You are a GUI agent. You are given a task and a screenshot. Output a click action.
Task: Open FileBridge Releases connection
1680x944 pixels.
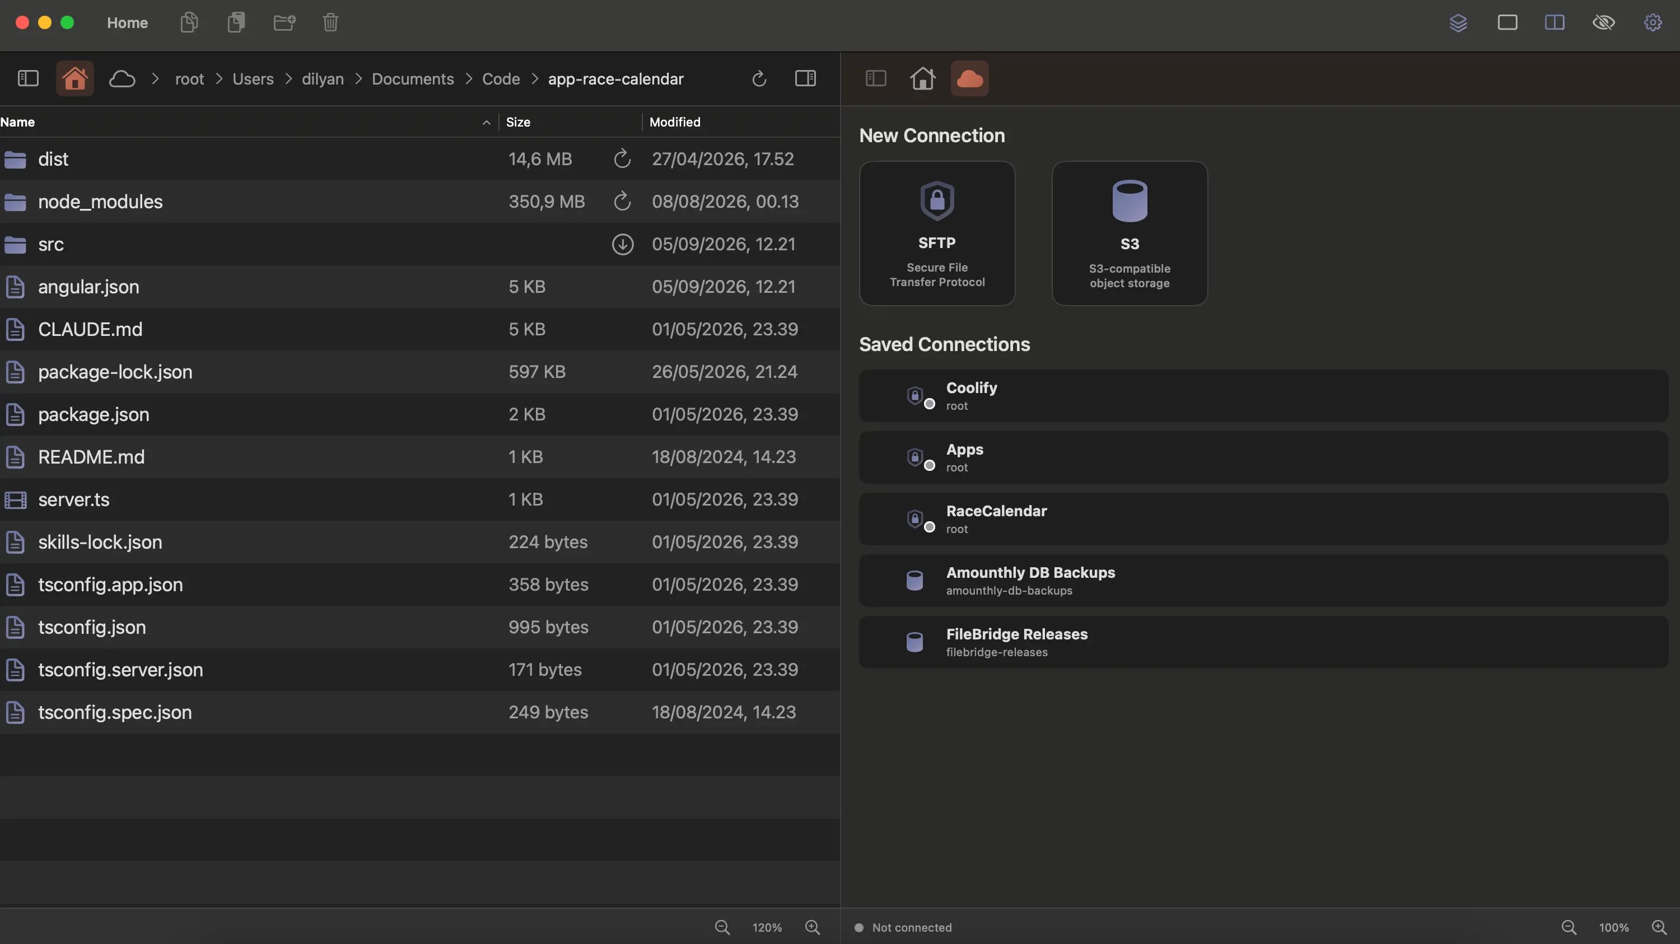click(x=1263, y=642)
